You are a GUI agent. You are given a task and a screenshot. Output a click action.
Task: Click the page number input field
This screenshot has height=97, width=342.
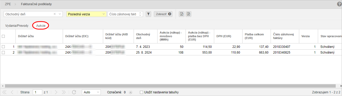pyautogui.click(x=38, y=92)
